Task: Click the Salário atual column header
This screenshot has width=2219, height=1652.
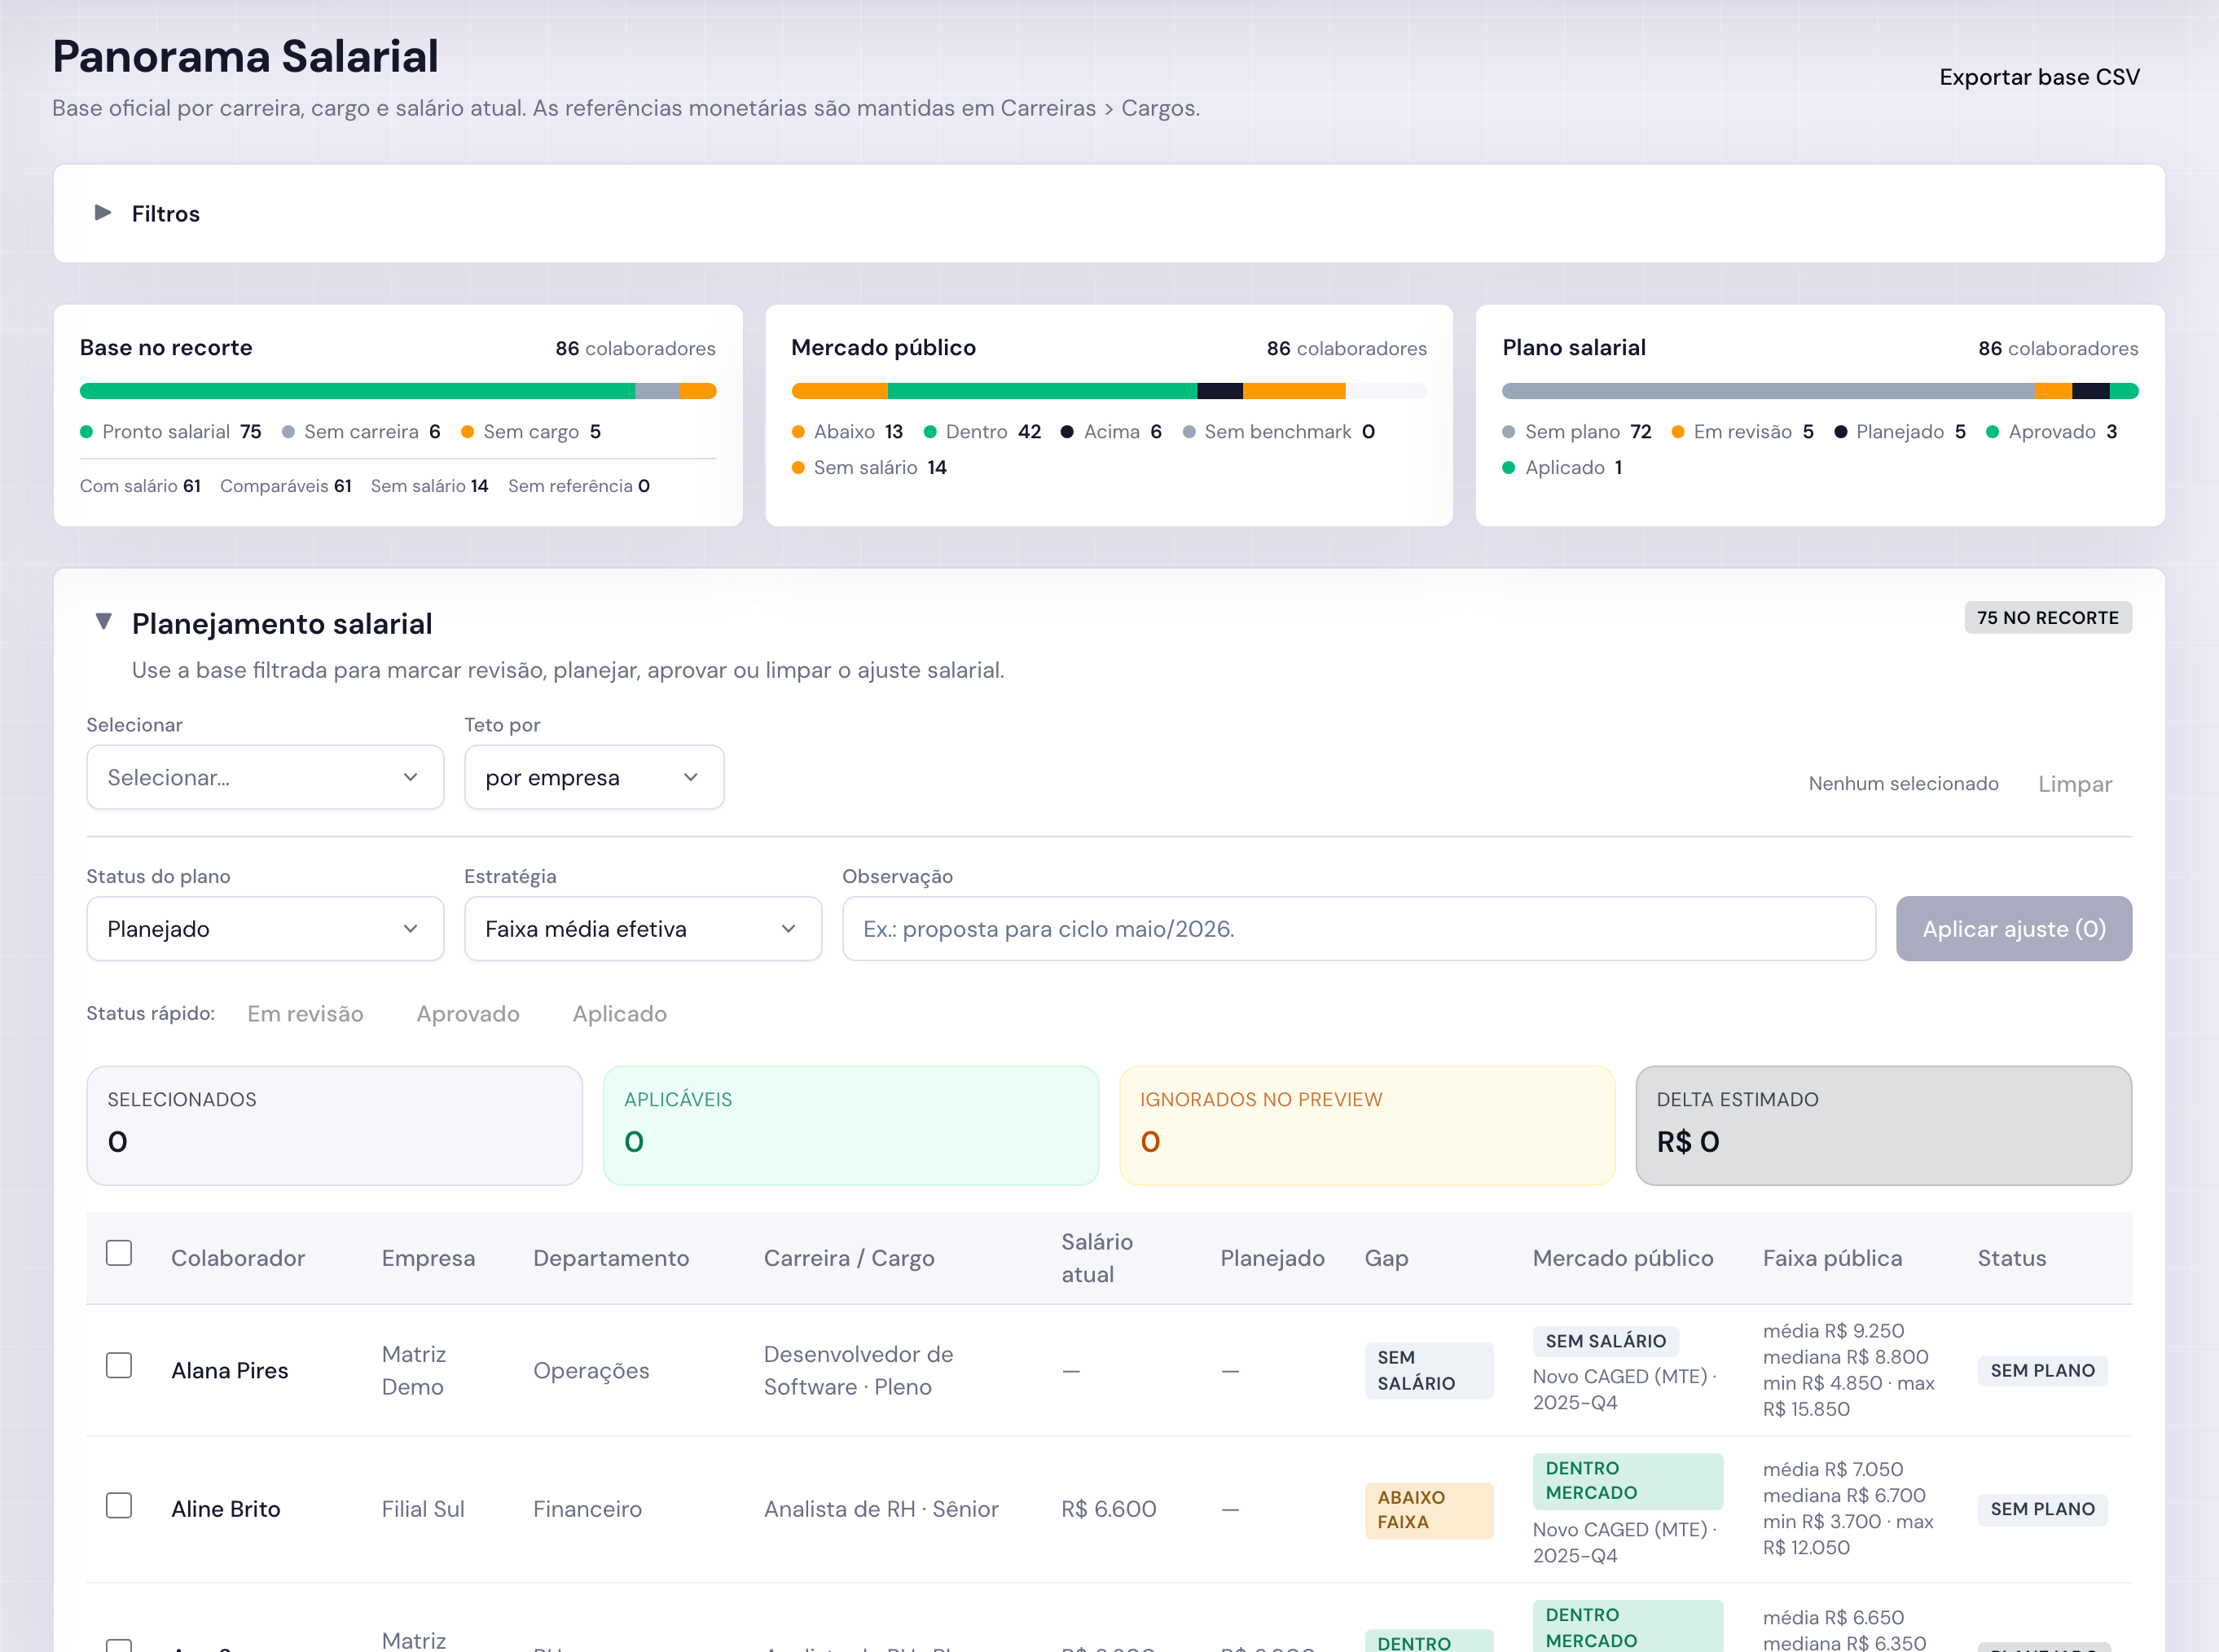Action: (x=1097, y=1258)
